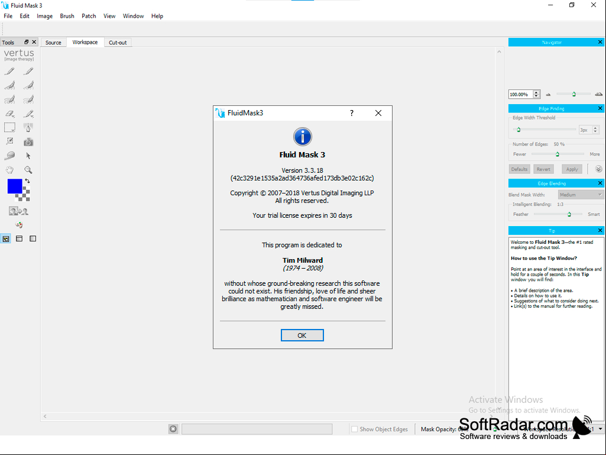Select the camera snapshot tool
Screen dimensions: 606x455
pos(28,142)
